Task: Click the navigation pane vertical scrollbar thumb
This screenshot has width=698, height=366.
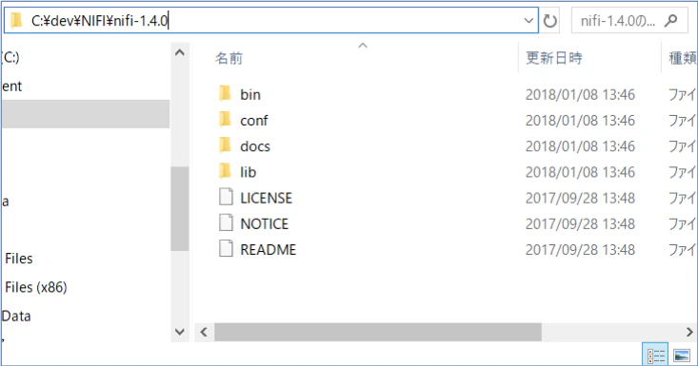Action: [x=180, y=209]
